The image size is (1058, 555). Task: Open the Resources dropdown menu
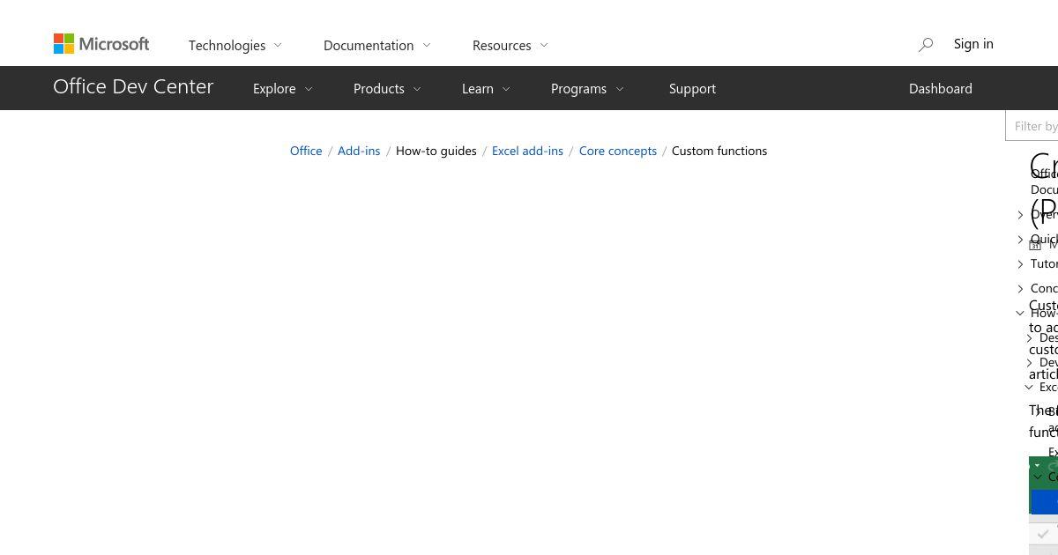coord(510,45)
